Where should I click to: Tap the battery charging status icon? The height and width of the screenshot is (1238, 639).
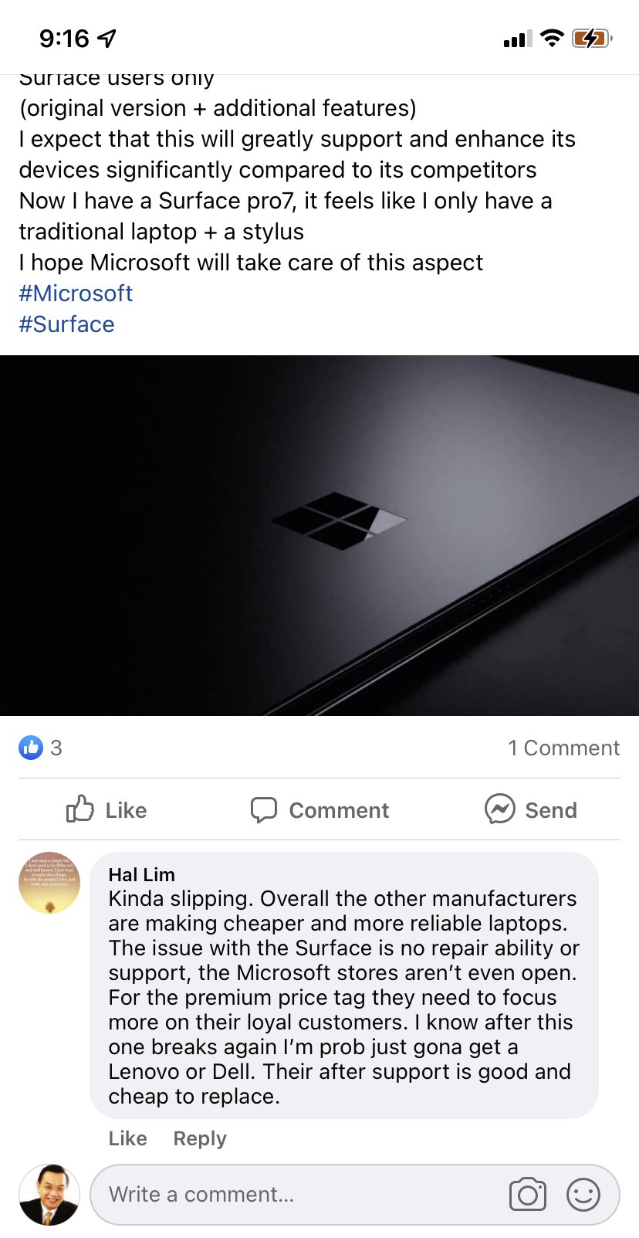pyautogui.click(x=592, y=38)
